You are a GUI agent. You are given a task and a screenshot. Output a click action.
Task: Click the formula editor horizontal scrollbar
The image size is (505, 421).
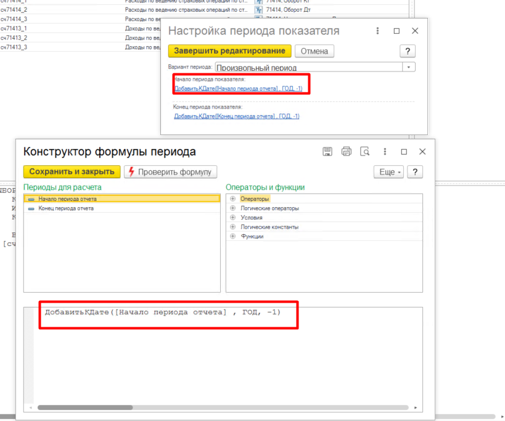click(x=222, y=407)
